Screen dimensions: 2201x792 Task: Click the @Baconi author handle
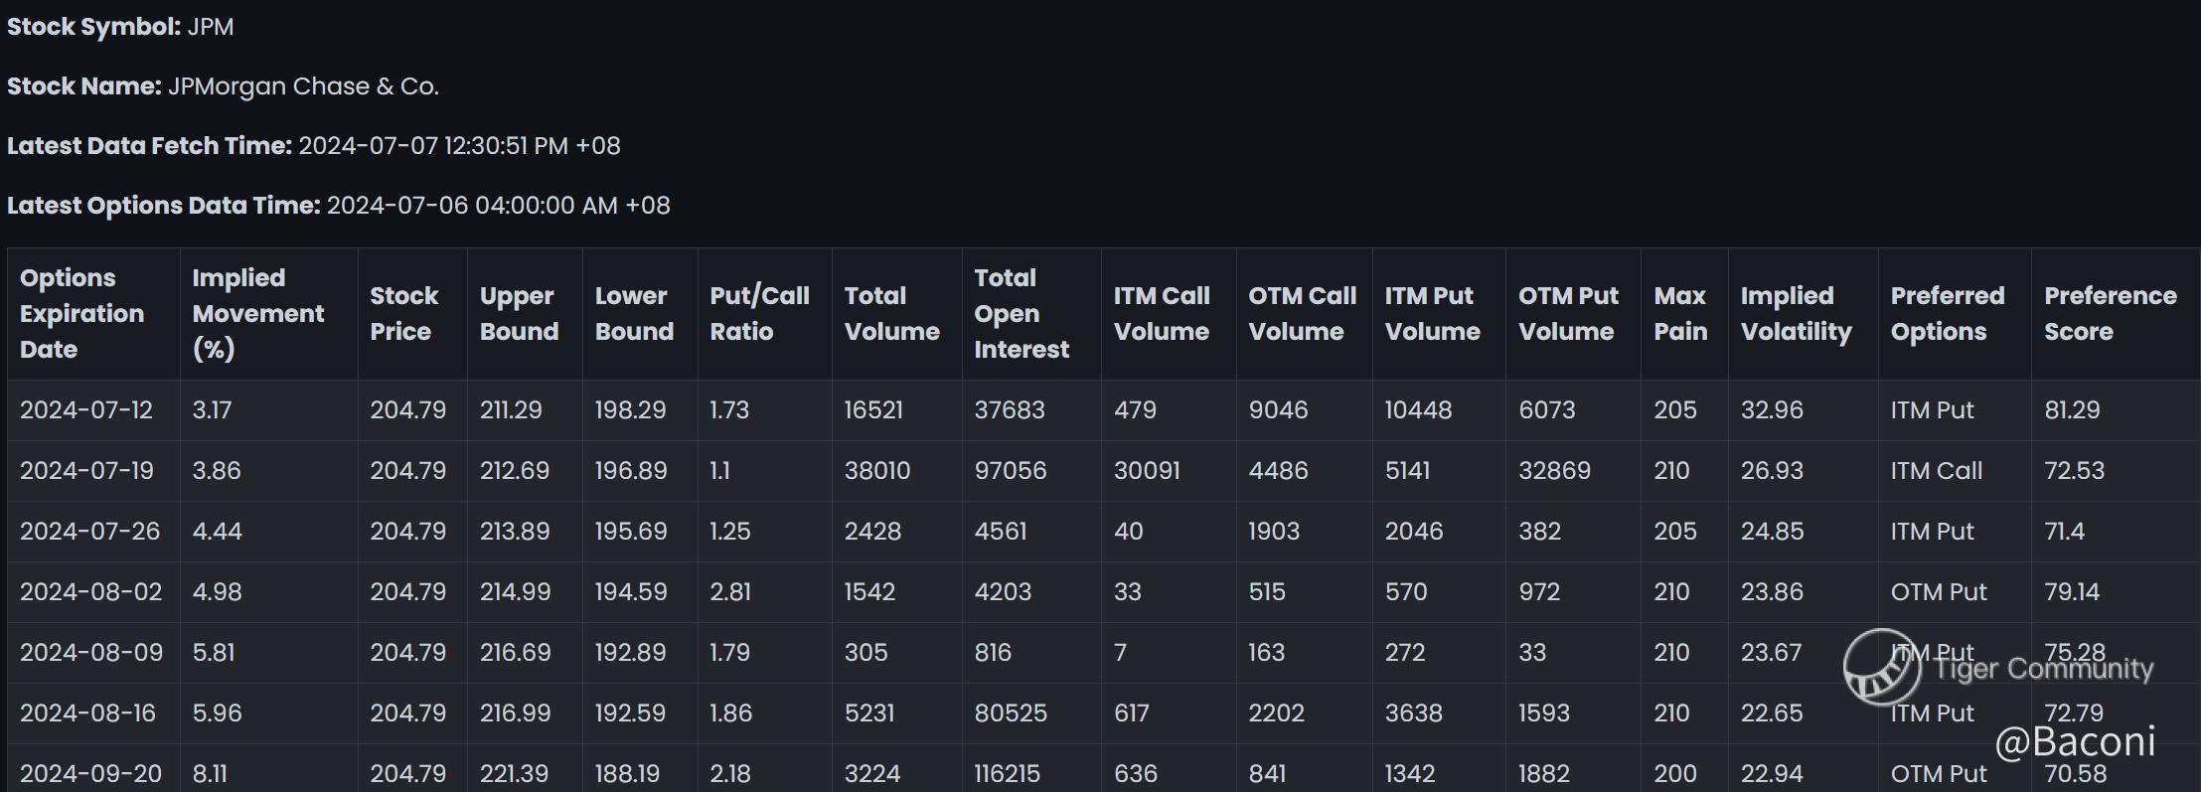point(2076,741)
